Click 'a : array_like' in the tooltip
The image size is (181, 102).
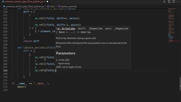coord(63,60)
